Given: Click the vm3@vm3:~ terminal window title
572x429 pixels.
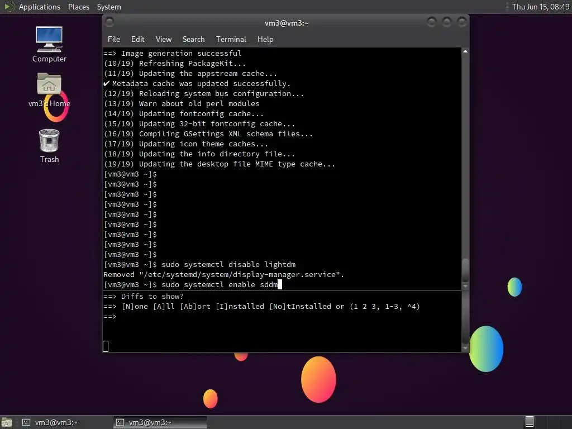Looking at the screenshot, I should pyautogui.click(x=287, y=23).
